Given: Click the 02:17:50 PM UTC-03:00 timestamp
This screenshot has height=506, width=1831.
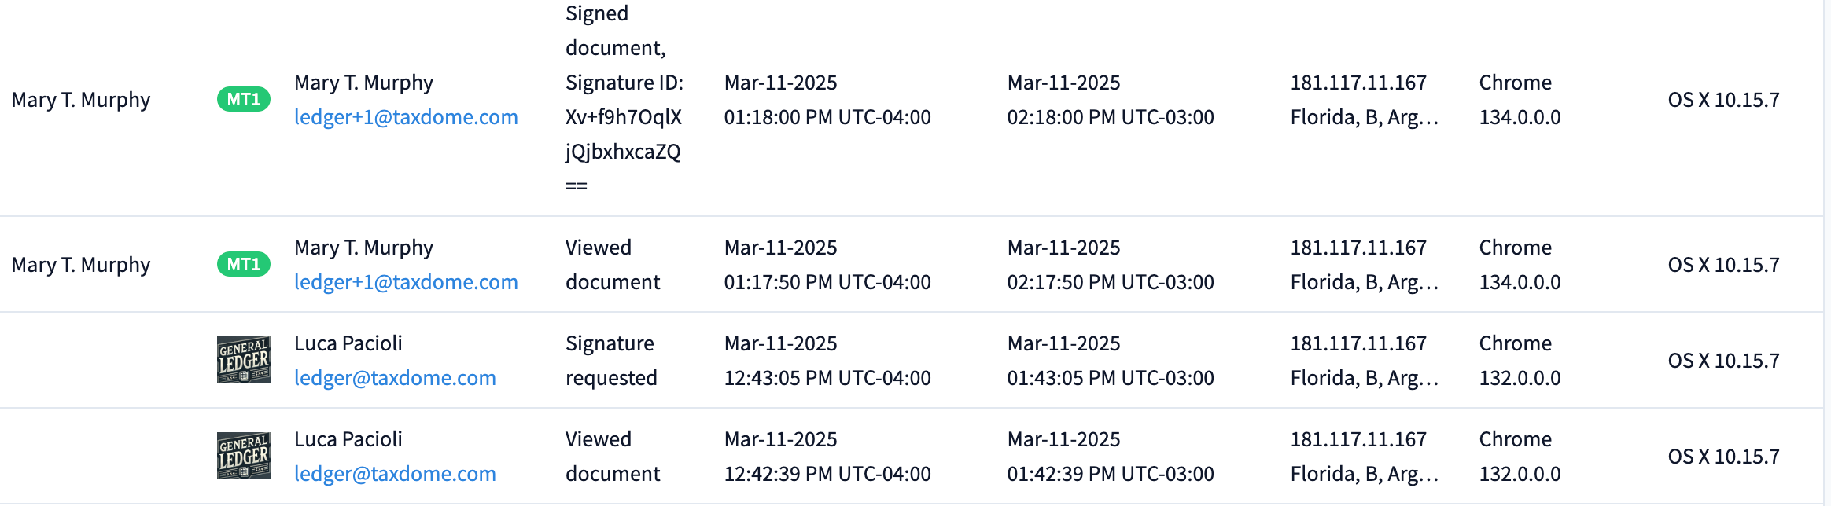Looking at the screenshot, I should coord(1111,282).
